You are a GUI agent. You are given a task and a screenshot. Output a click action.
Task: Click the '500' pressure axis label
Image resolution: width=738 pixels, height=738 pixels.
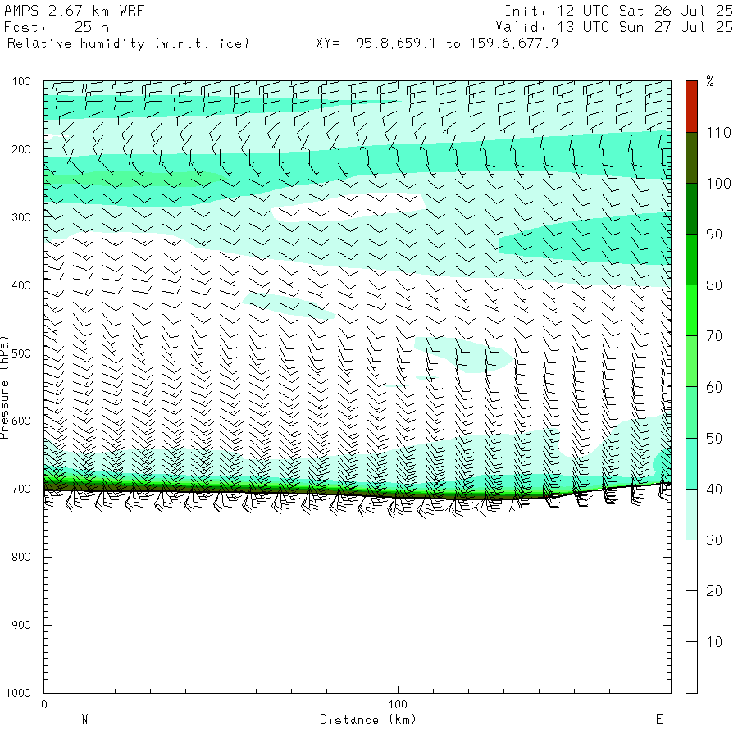click(21, 353)
